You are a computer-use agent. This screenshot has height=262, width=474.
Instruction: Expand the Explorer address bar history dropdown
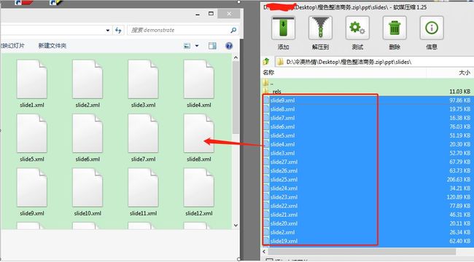pos(108,30)
